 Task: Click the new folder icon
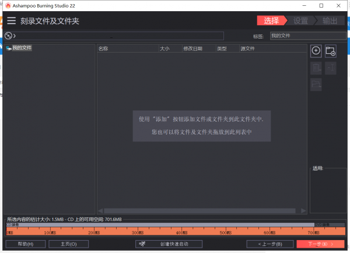(x=330, y=51)
